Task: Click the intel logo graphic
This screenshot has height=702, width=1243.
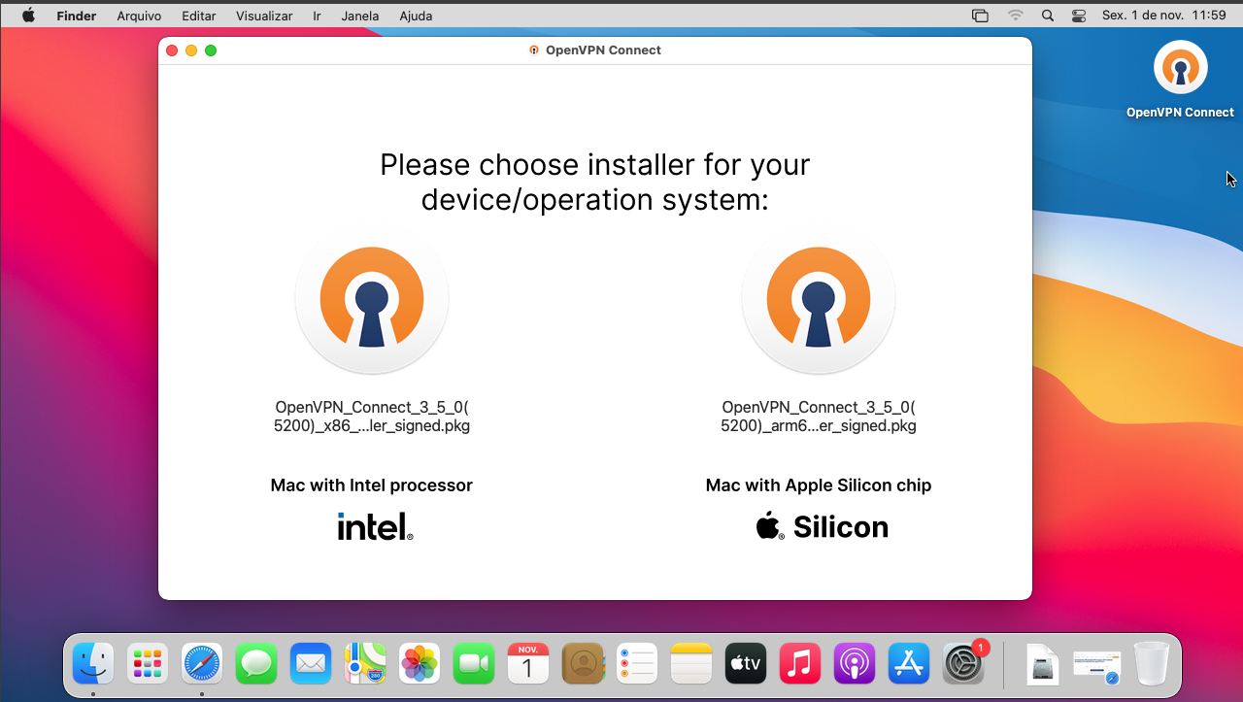Action: coord(375,526)
